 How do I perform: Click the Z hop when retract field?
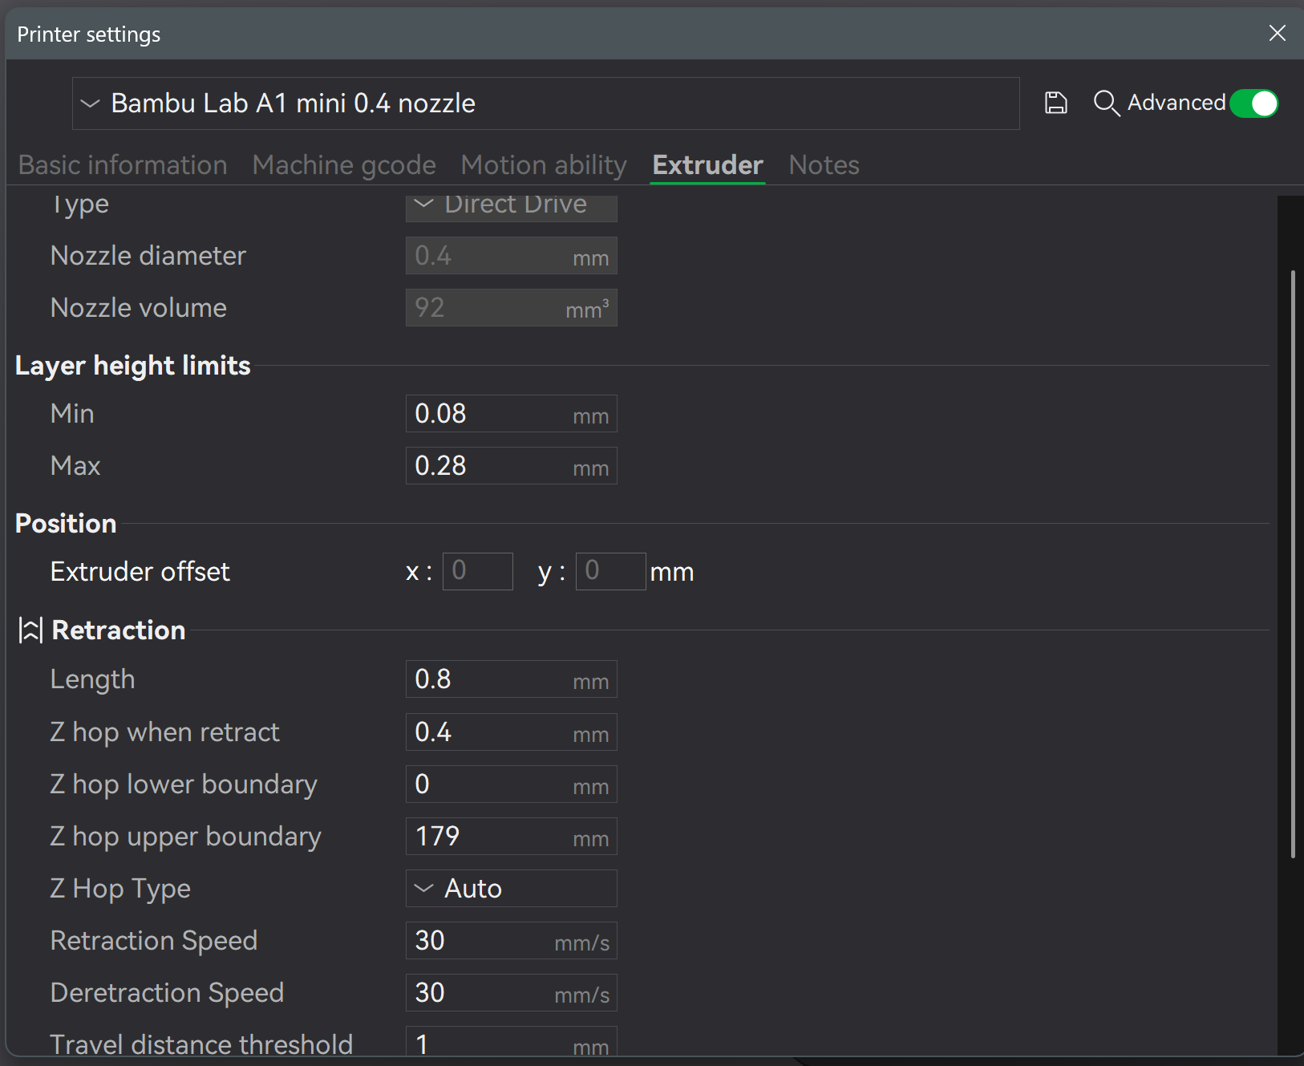pyautogui.click(x=512, y=732)
